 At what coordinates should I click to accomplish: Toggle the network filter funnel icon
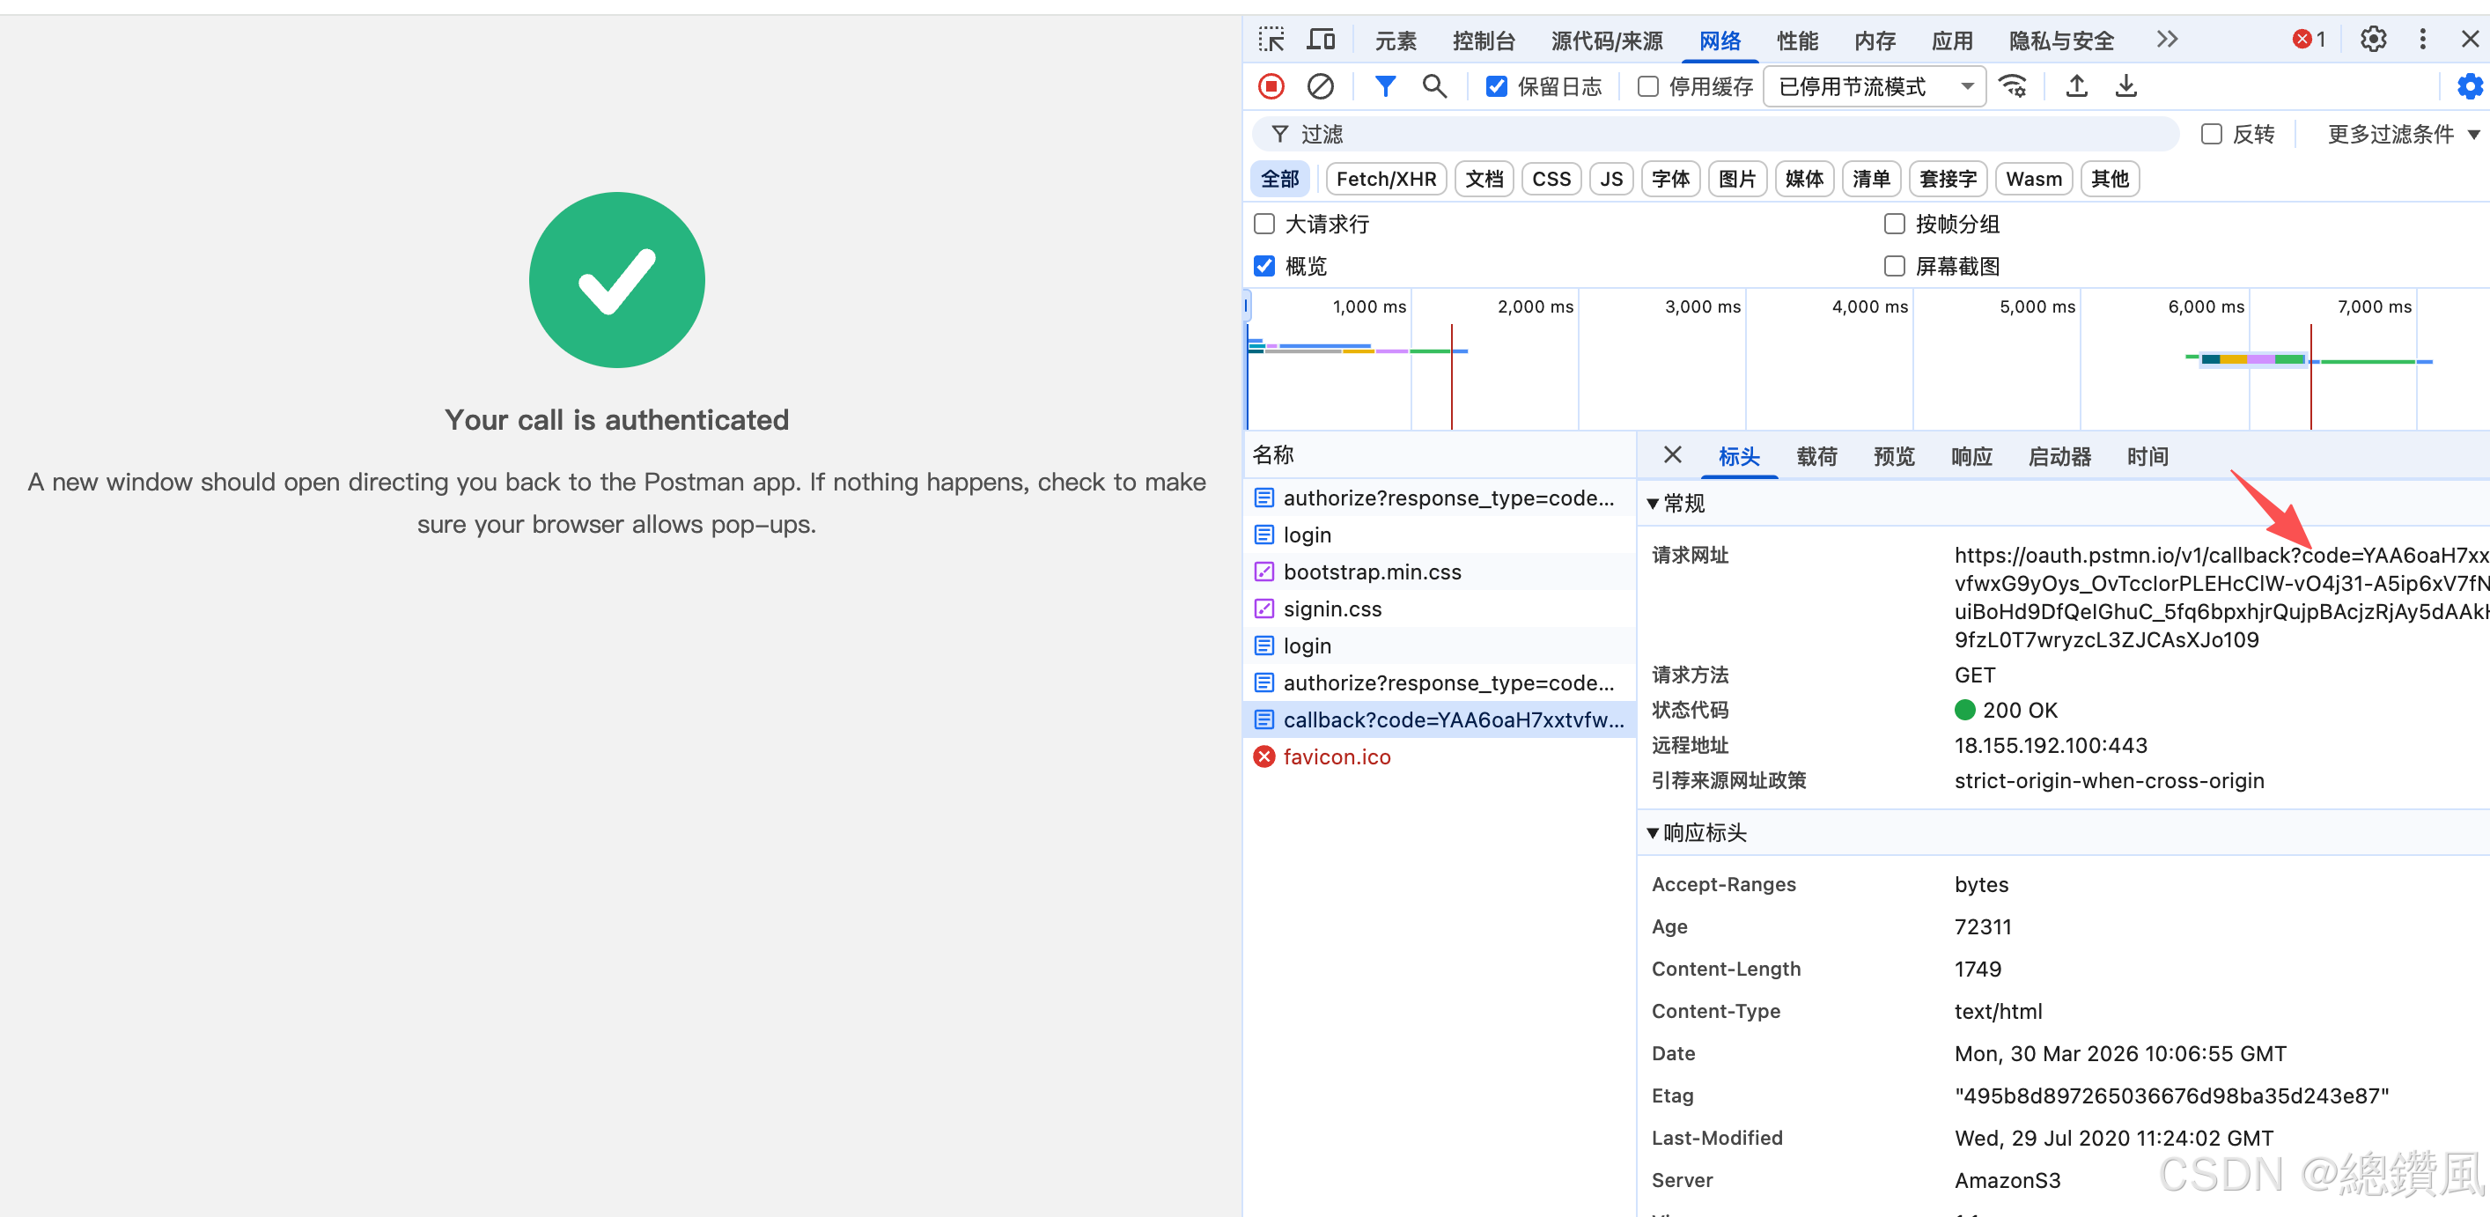(1384, 87)
